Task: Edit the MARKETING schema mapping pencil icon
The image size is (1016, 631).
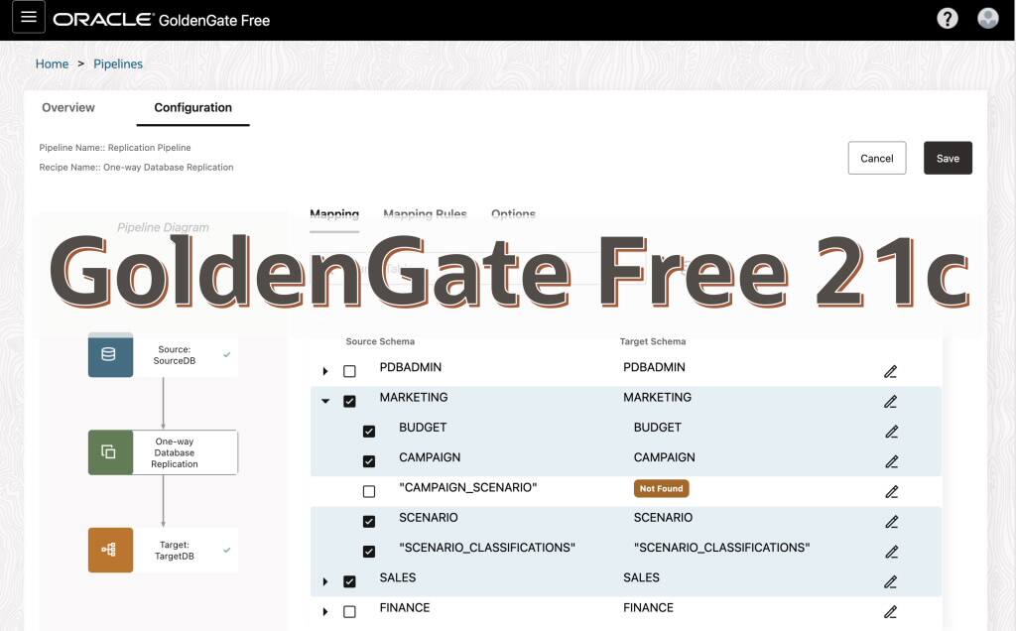Action: (x=891, y=401)
